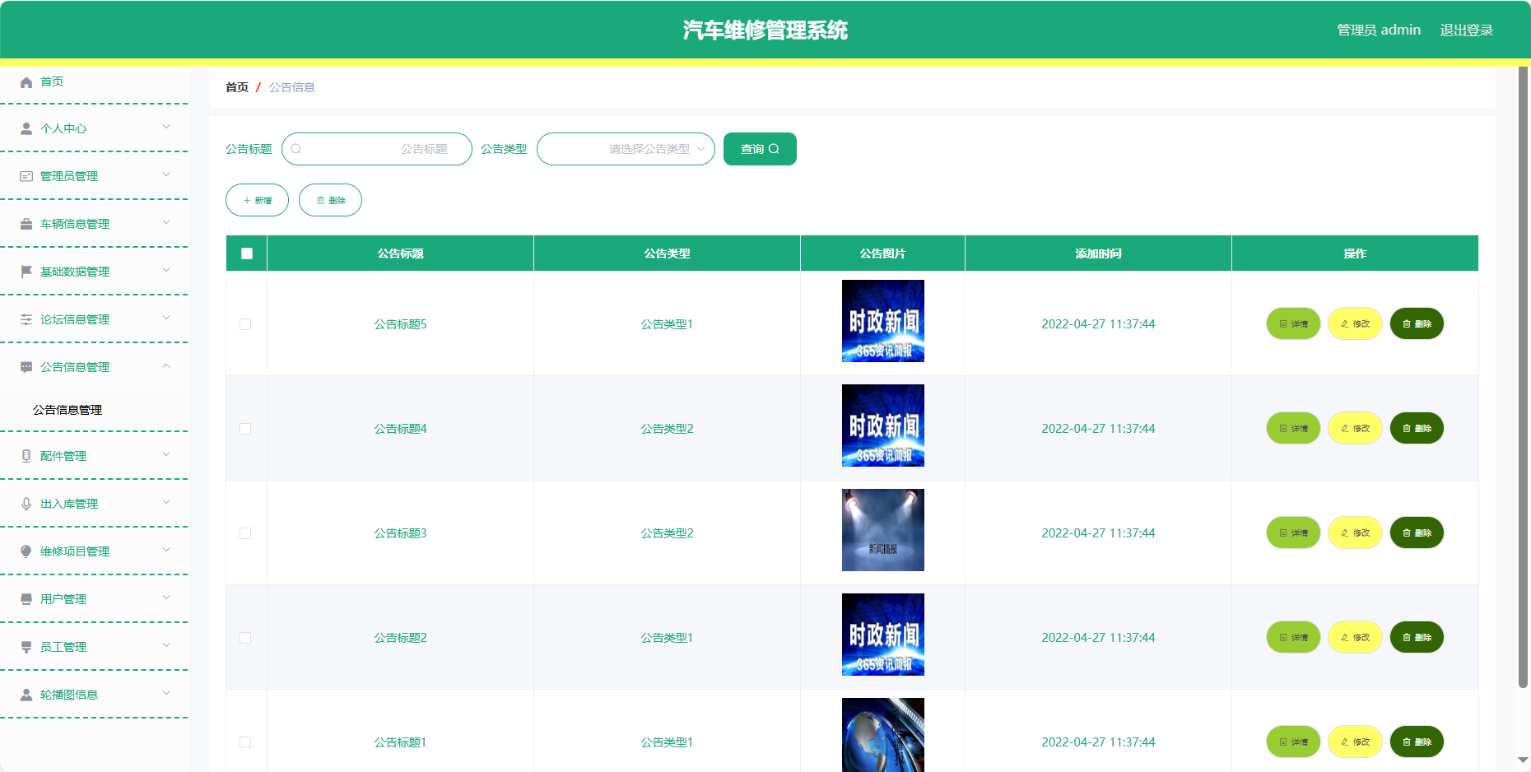Click the microphone icon next to 出入库管理
Screen dimensions: 1531x772
click(x=26, y=504)
